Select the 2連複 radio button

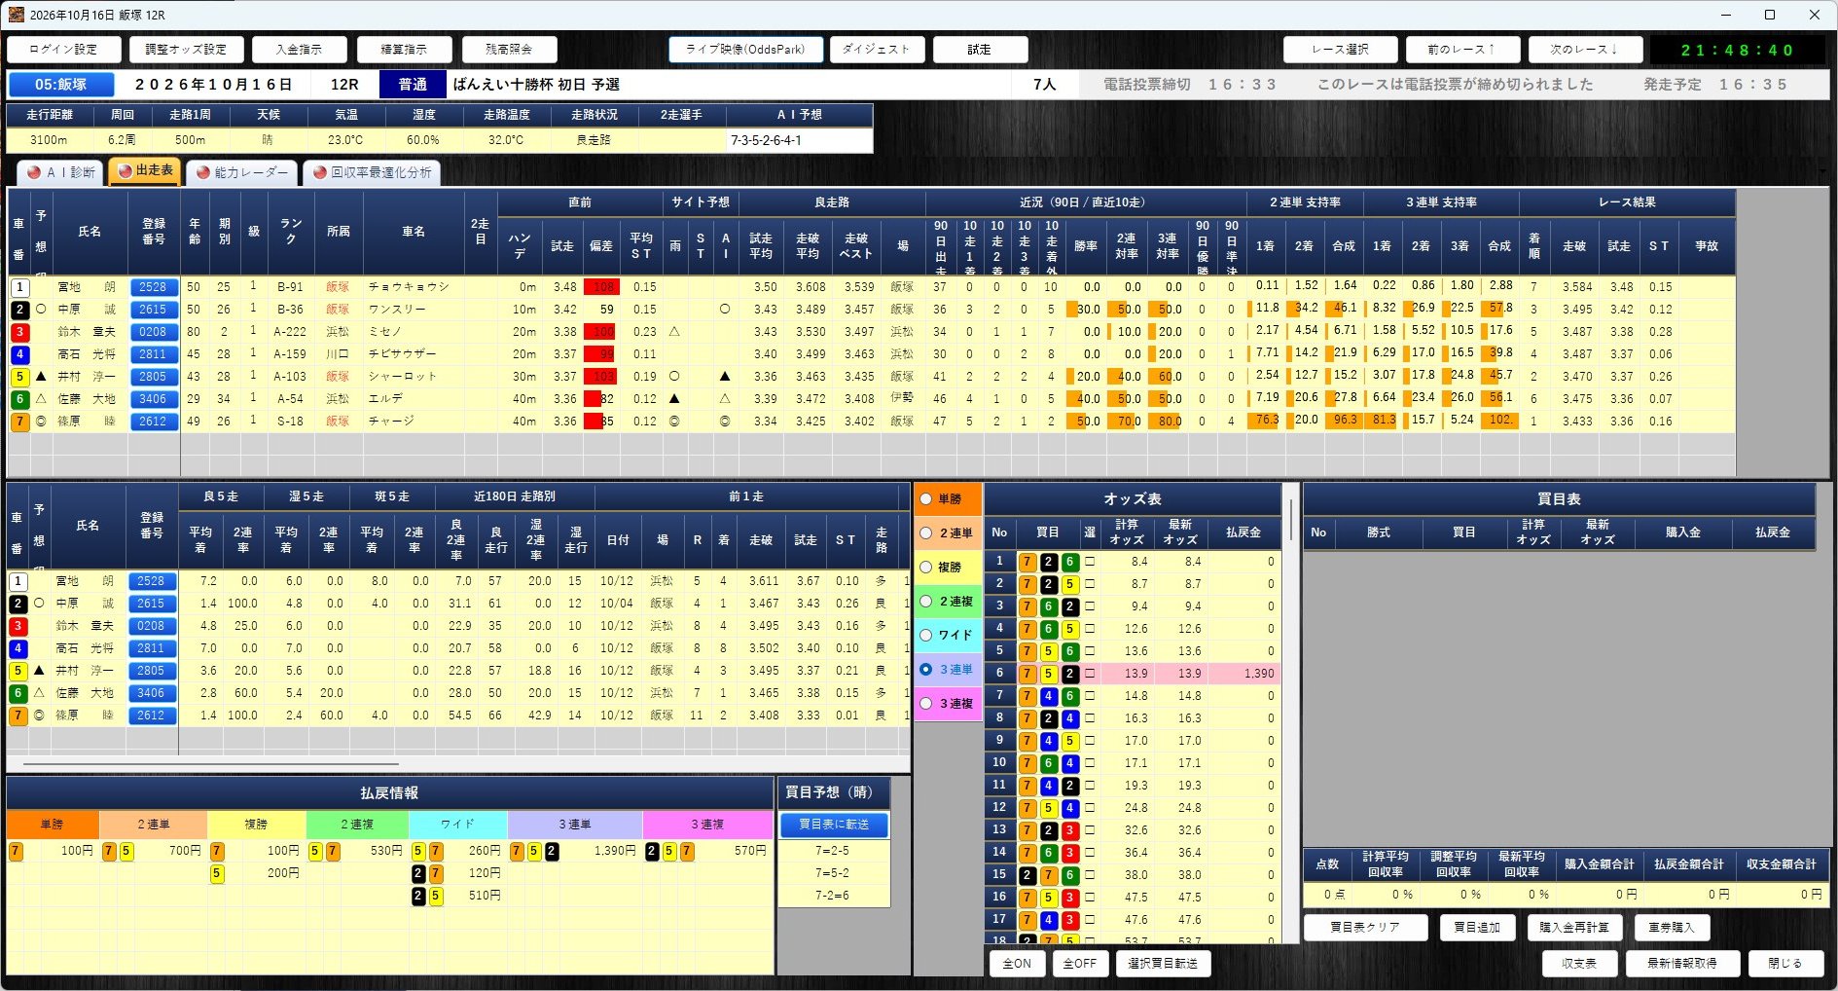pos(926,602)
